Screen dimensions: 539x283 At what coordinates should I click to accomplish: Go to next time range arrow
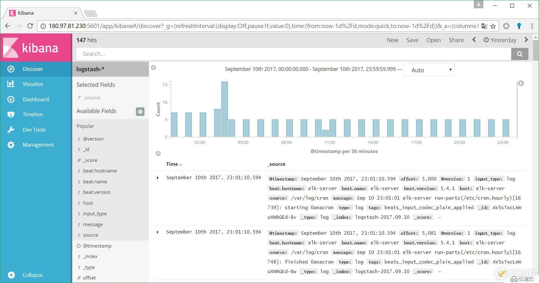pyautogui.click(x=526, y=40)
